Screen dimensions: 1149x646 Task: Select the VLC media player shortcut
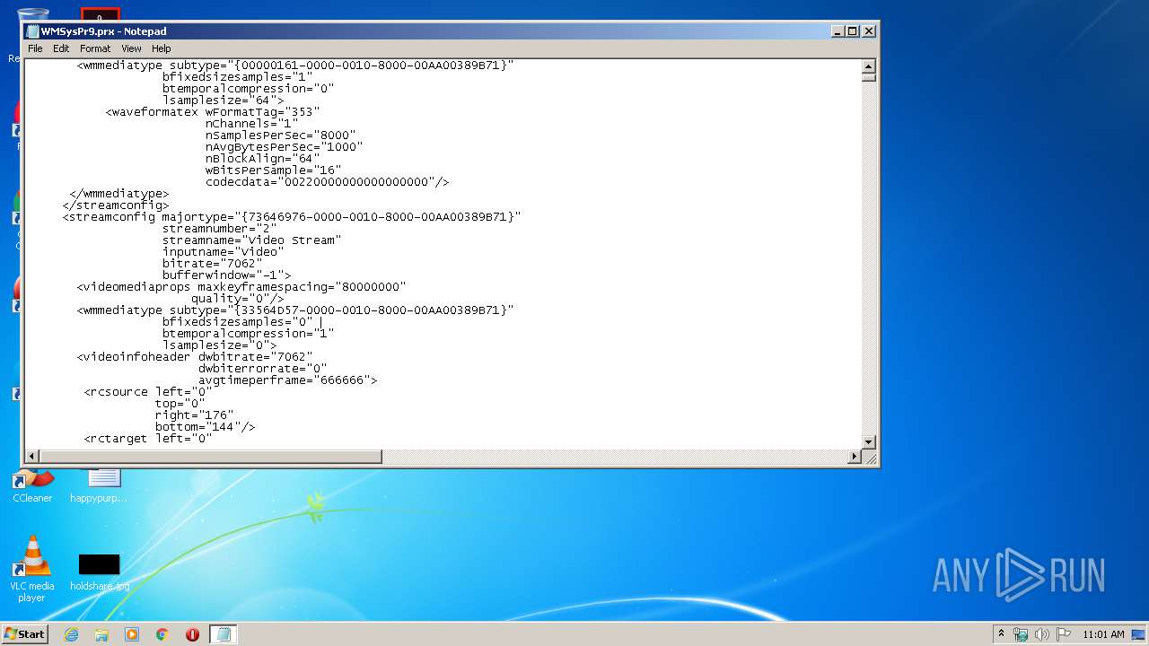32,569
